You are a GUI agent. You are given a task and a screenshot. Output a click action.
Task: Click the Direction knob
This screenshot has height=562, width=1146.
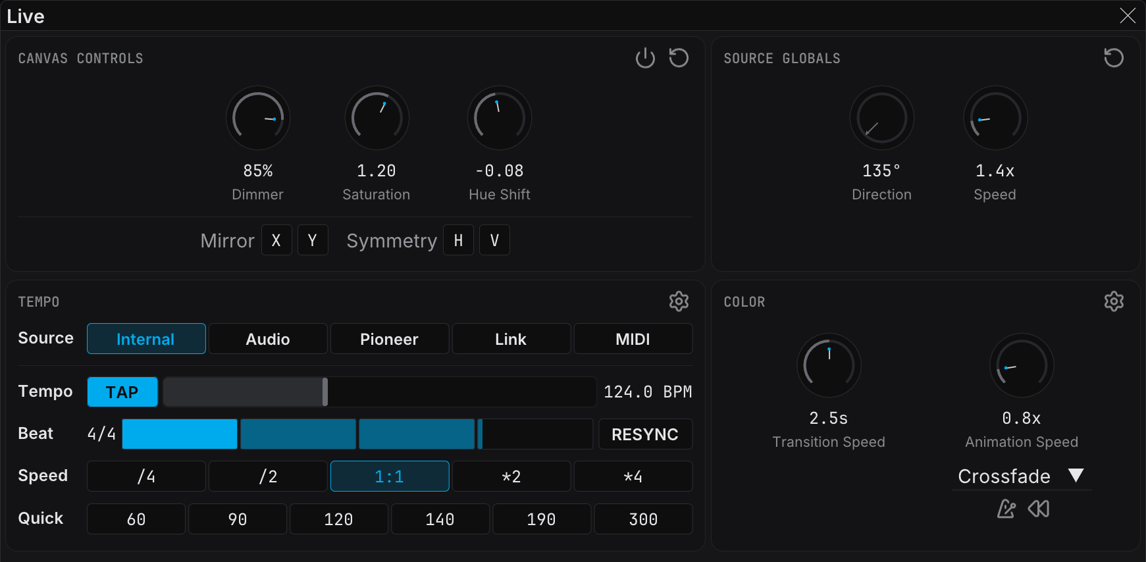click(882, 118)
